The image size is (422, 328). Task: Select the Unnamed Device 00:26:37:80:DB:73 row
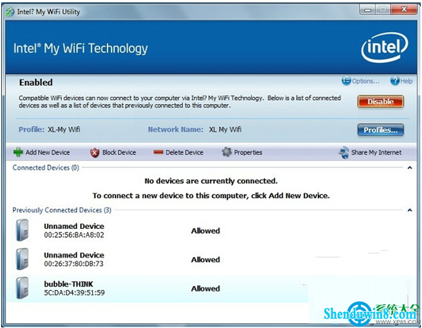[x=211, y=259]
